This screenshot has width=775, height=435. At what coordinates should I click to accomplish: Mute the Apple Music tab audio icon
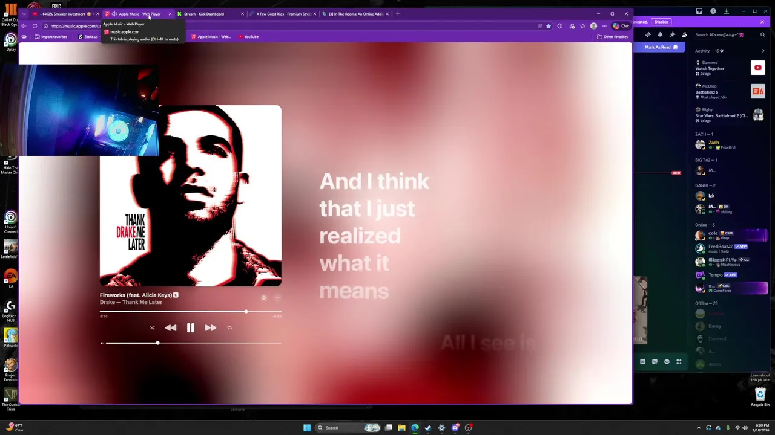[114, 14]
